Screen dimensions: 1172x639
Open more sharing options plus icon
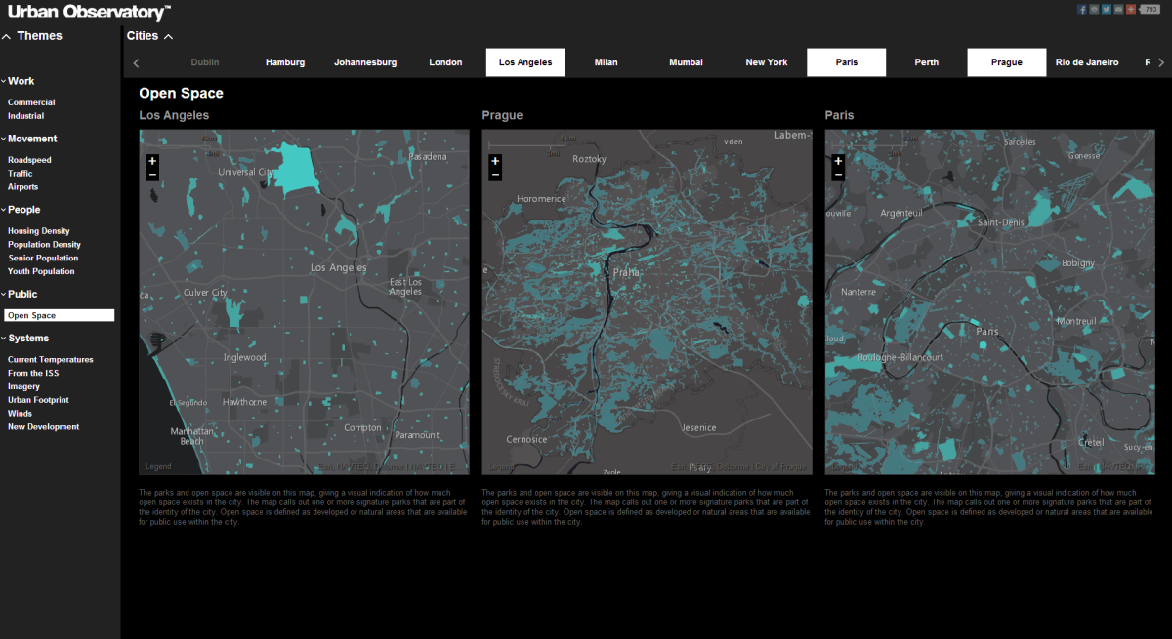tap(1131, 9)
